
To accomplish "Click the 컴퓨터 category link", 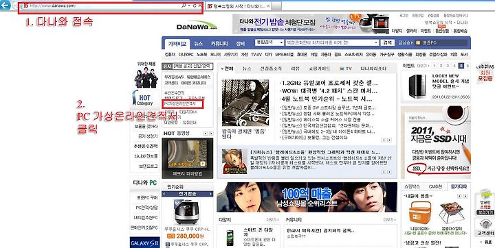I will [x=170, y=54].
